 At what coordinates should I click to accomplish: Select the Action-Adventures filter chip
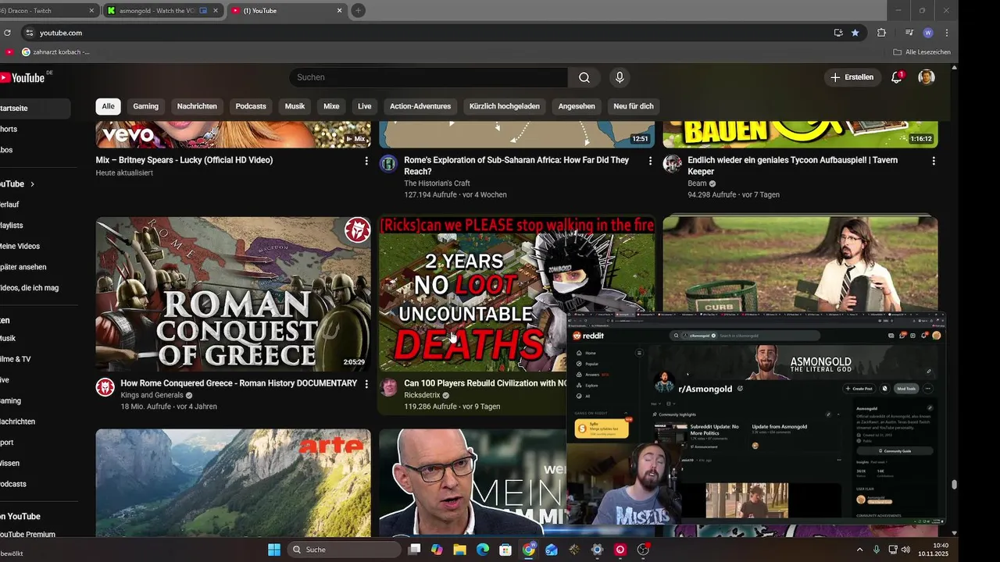pos(420,106)
